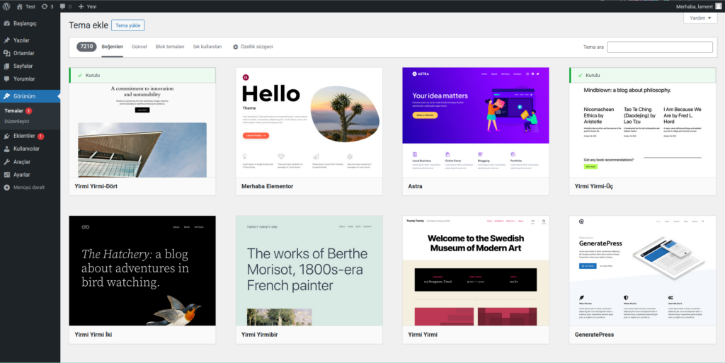
Task: Select the Merhaba Elementor theme preview
Action: tap(309, 122)
